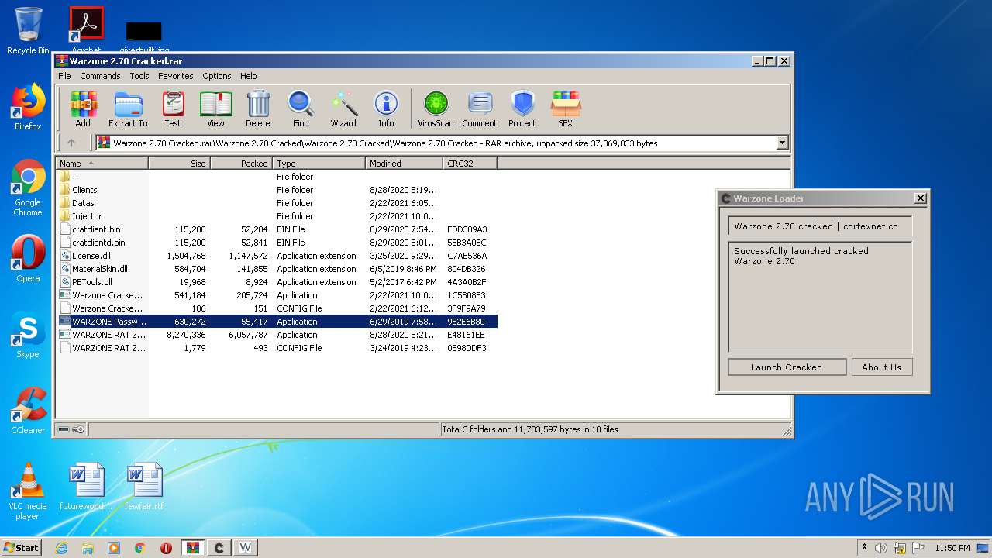
Task: Click the Launch Cracked button
Action: click(x=787, y=367)
